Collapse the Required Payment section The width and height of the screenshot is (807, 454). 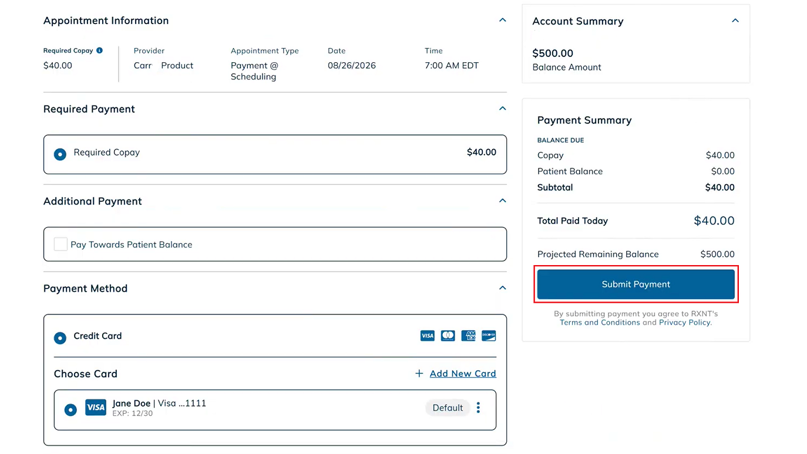503,109
